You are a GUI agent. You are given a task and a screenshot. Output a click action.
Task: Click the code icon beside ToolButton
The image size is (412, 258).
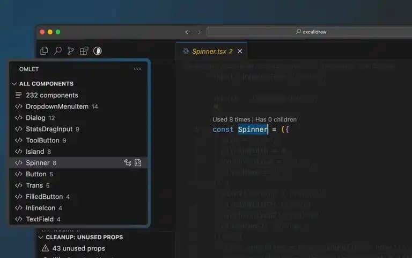tap(19, 140)
